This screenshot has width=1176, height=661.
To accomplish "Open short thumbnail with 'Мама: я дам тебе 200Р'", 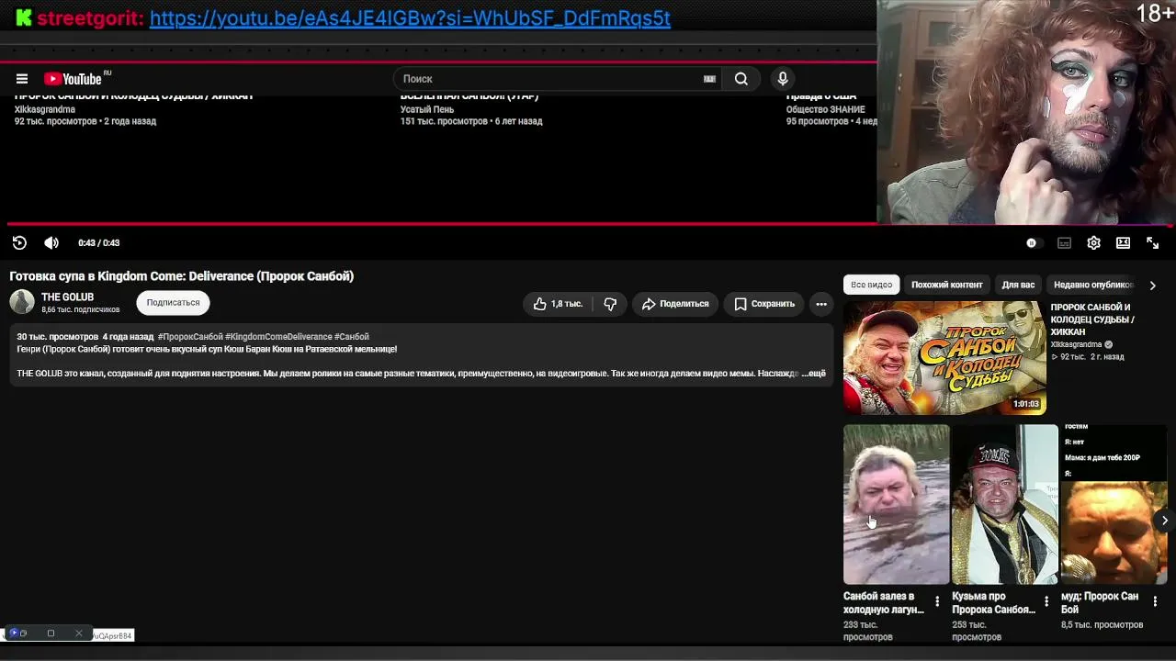I will 1114,504.
